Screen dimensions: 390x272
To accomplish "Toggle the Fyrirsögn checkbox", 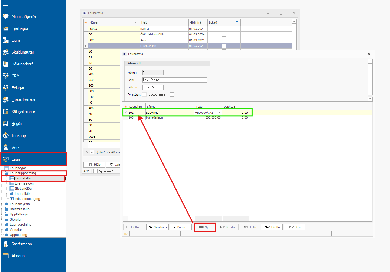I will tap(144, 94).
